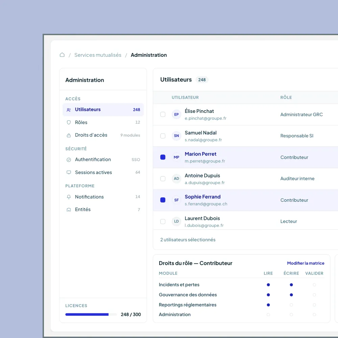Open Services mutualisés breadcrumb link
This screenshot has height=338, width=338.
click(x=98, y=55)
